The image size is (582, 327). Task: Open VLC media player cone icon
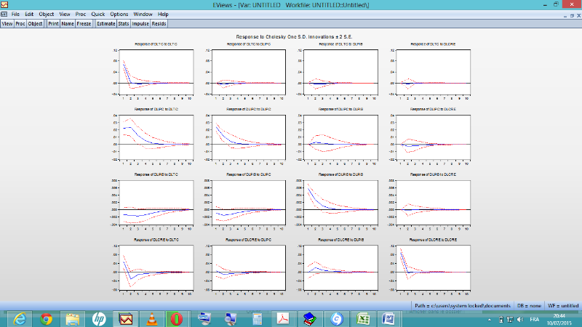coord(152,318)
